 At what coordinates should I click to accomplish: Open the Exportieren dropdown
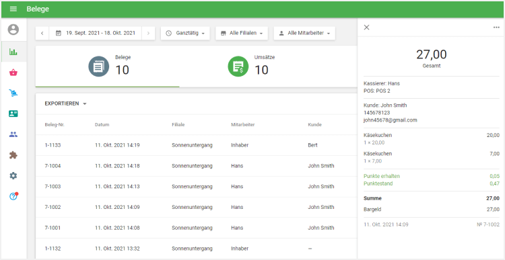tap(66, 103)
